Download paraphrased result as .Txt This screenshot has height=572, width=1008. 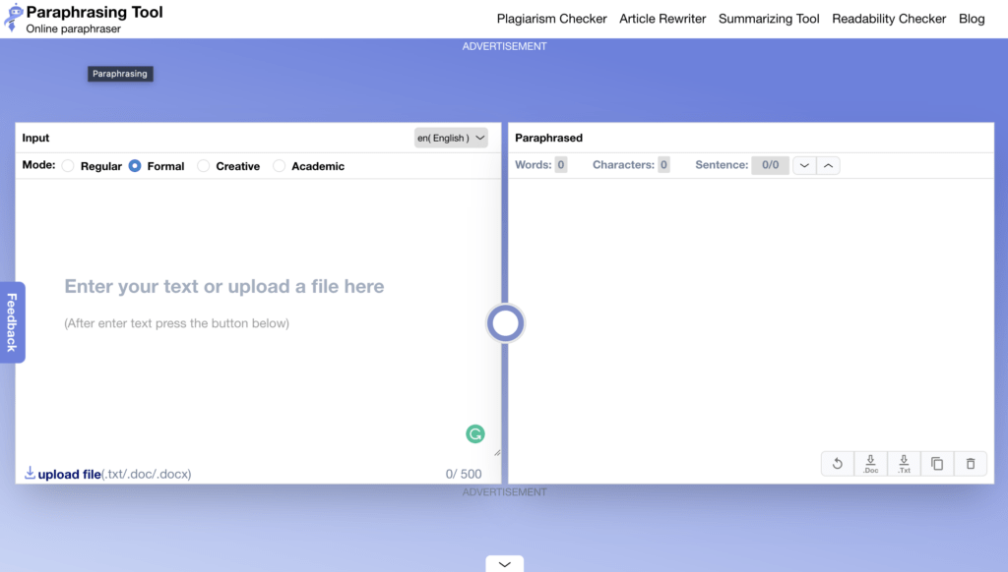click(x=905, y=464)
